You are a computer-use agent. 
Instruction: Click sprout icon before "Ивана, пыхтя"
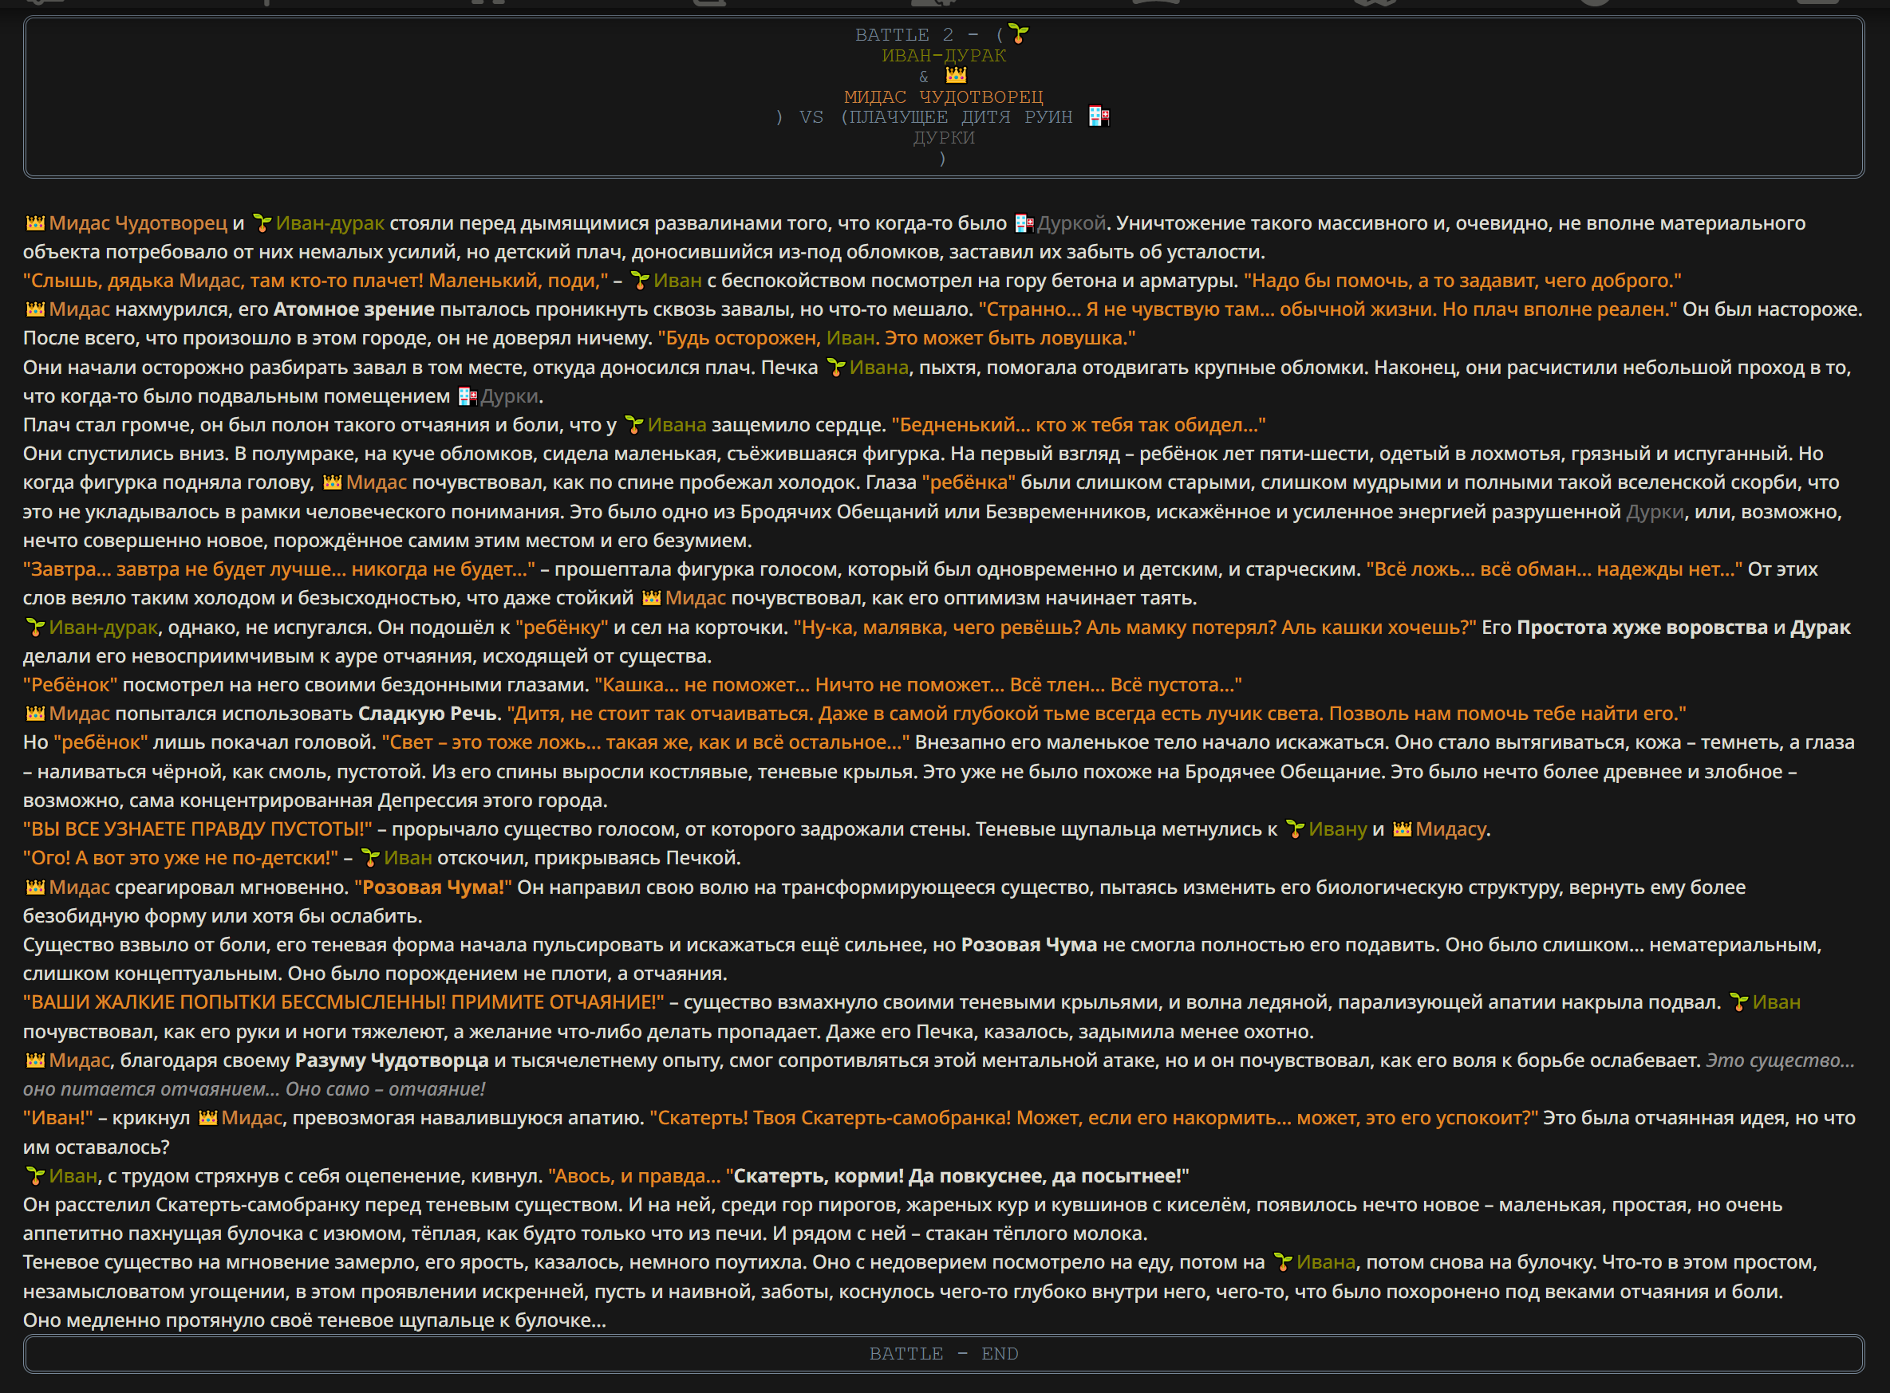(x=835, y=367)
